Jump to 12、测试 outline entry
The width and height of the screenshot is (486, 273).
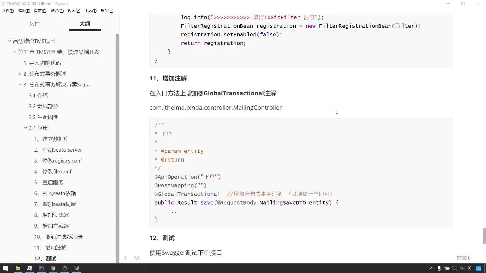45,258
